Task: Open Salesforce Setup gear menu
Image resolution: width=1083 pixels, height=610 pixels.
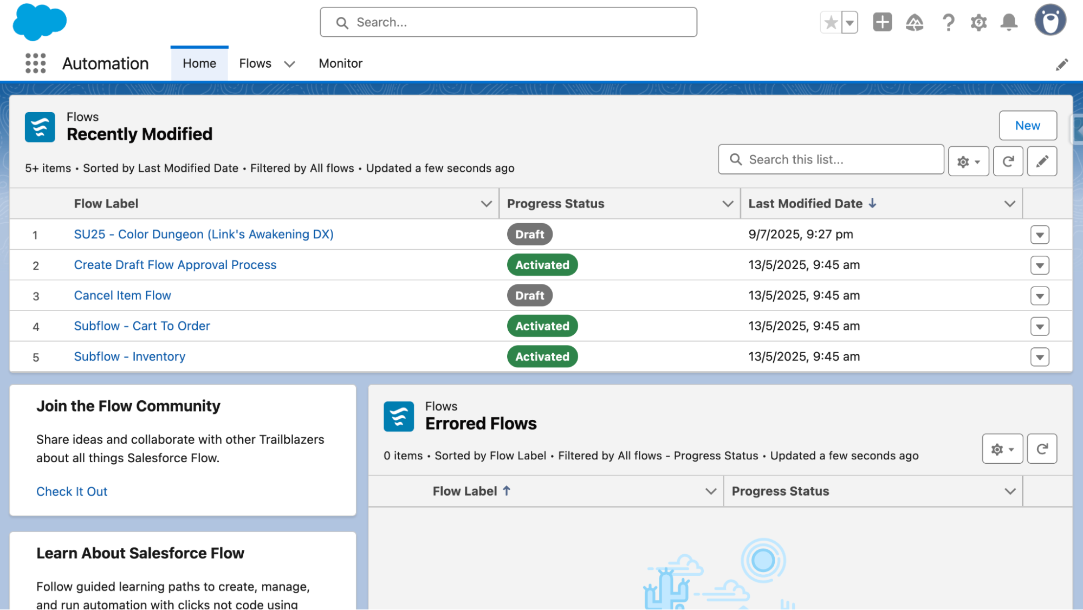Action: (978, 22)
